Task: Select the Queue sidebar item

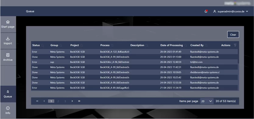Action: (x=8, y=94)
